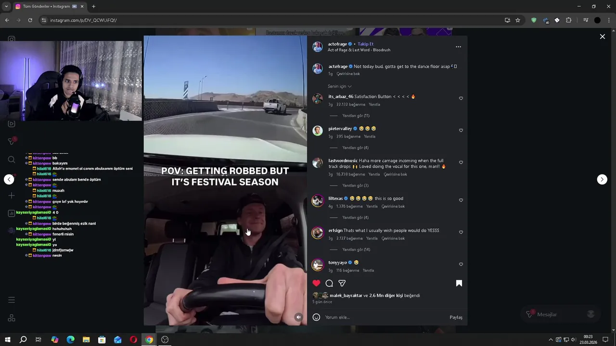Open a new browser tab
The width and height of the screenshot is (616, 346).
click(x=93, y=6)
